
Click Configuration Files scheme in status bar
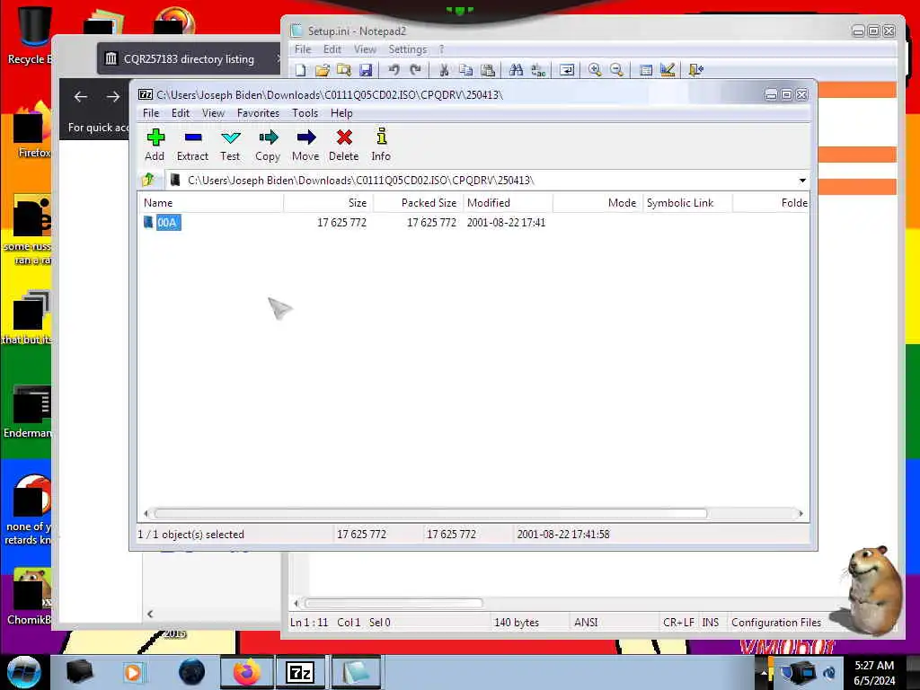776,623
